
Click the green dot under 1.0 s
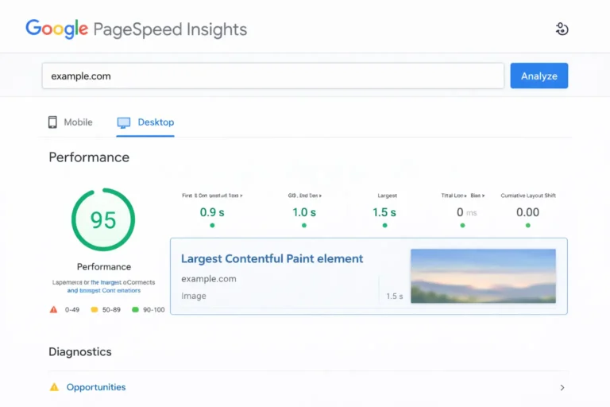click(304, 225)
